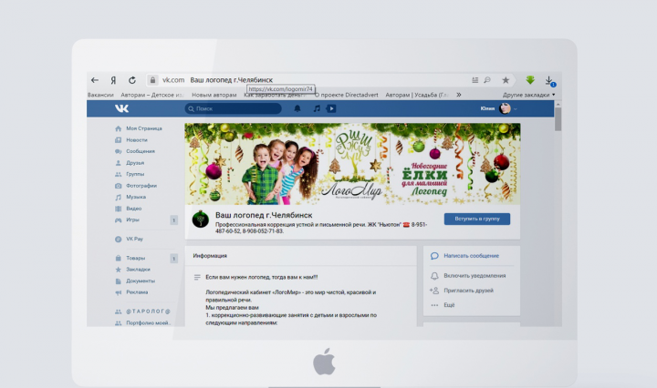Go back with the browser arrow
Screen dimensions: 657x388
[95, 80]
